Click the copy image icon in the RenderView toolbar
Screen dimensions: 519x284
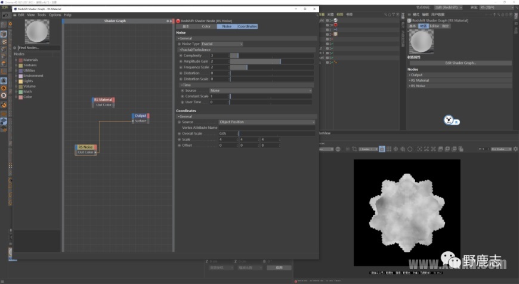click(461, 149)
